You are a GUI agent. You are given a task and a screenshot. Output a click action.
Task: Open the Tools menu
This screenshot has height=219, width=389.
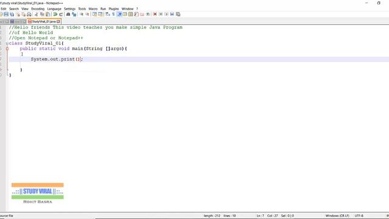pos(82,9)
